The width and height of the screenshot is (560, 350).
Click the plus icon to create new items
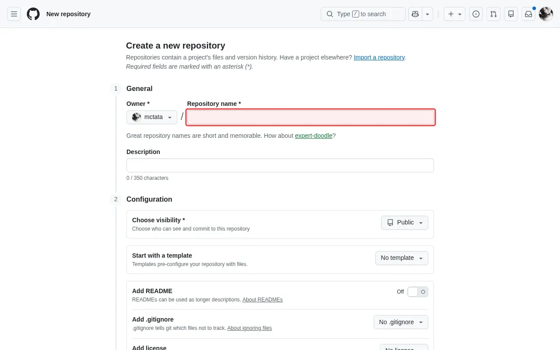coord(451,14)
